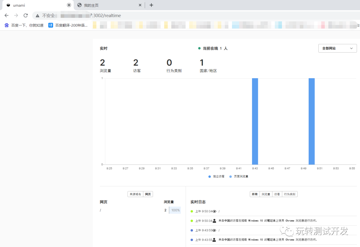This screenshot has height=247, width=360.
Task: Select the 来源域名 filter button
Action: tap(135, 194)
